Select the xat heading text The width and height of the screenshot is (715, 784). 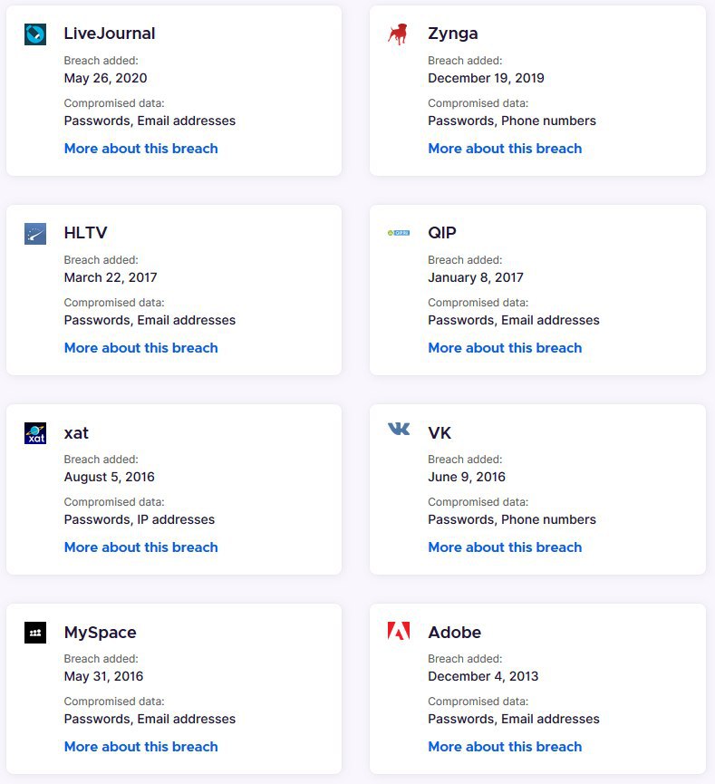76,433
